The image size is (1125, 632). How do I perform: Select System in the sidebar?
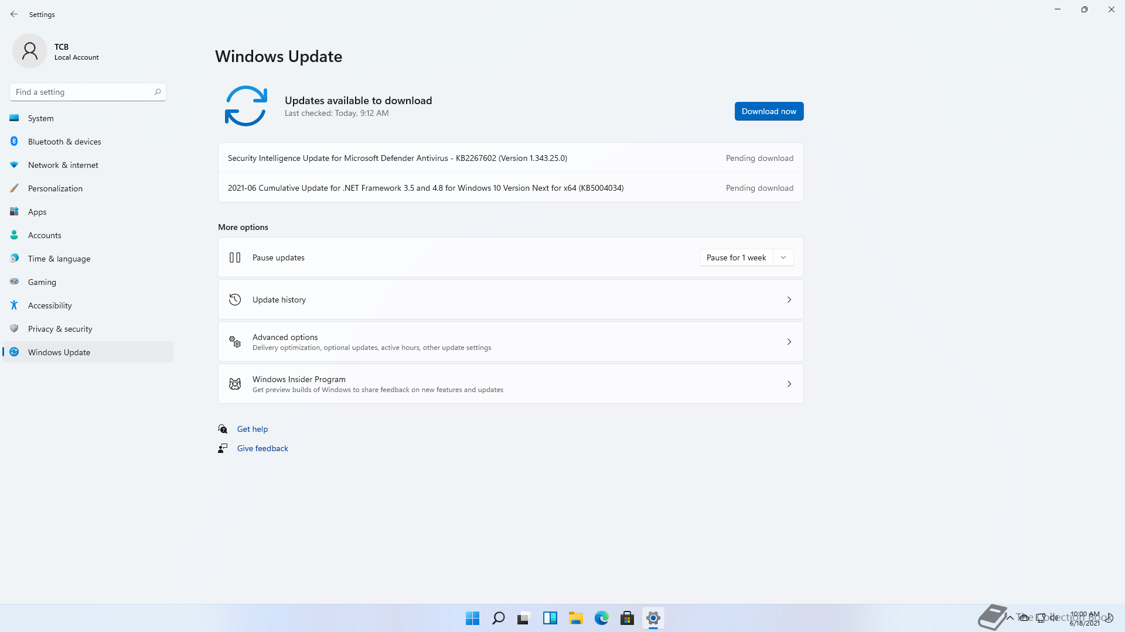88,118
